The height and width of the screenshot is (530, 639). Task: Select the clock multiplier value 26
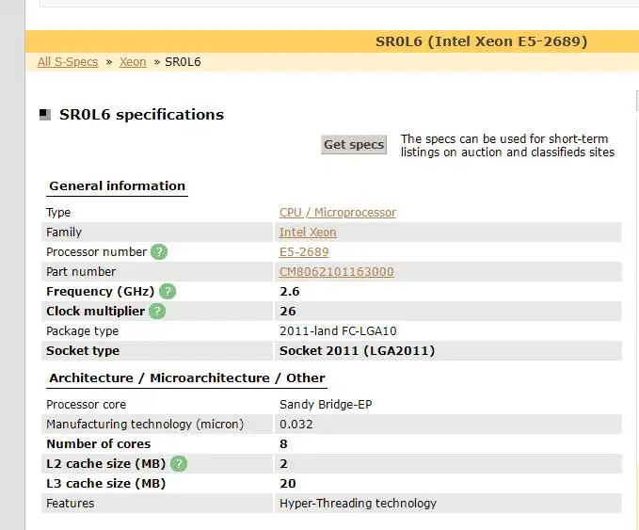click(x=288, y=311)
